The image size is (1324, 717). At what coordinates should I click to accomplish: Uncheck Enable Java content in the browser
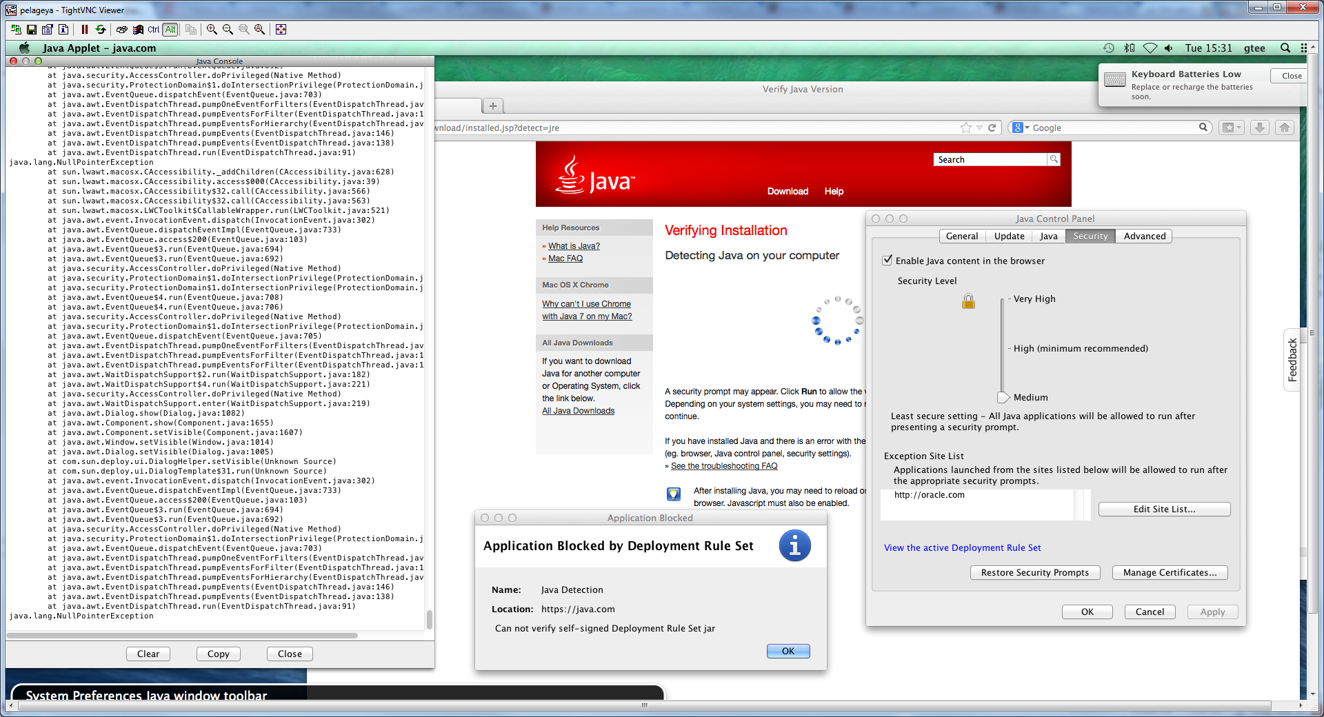887,261
